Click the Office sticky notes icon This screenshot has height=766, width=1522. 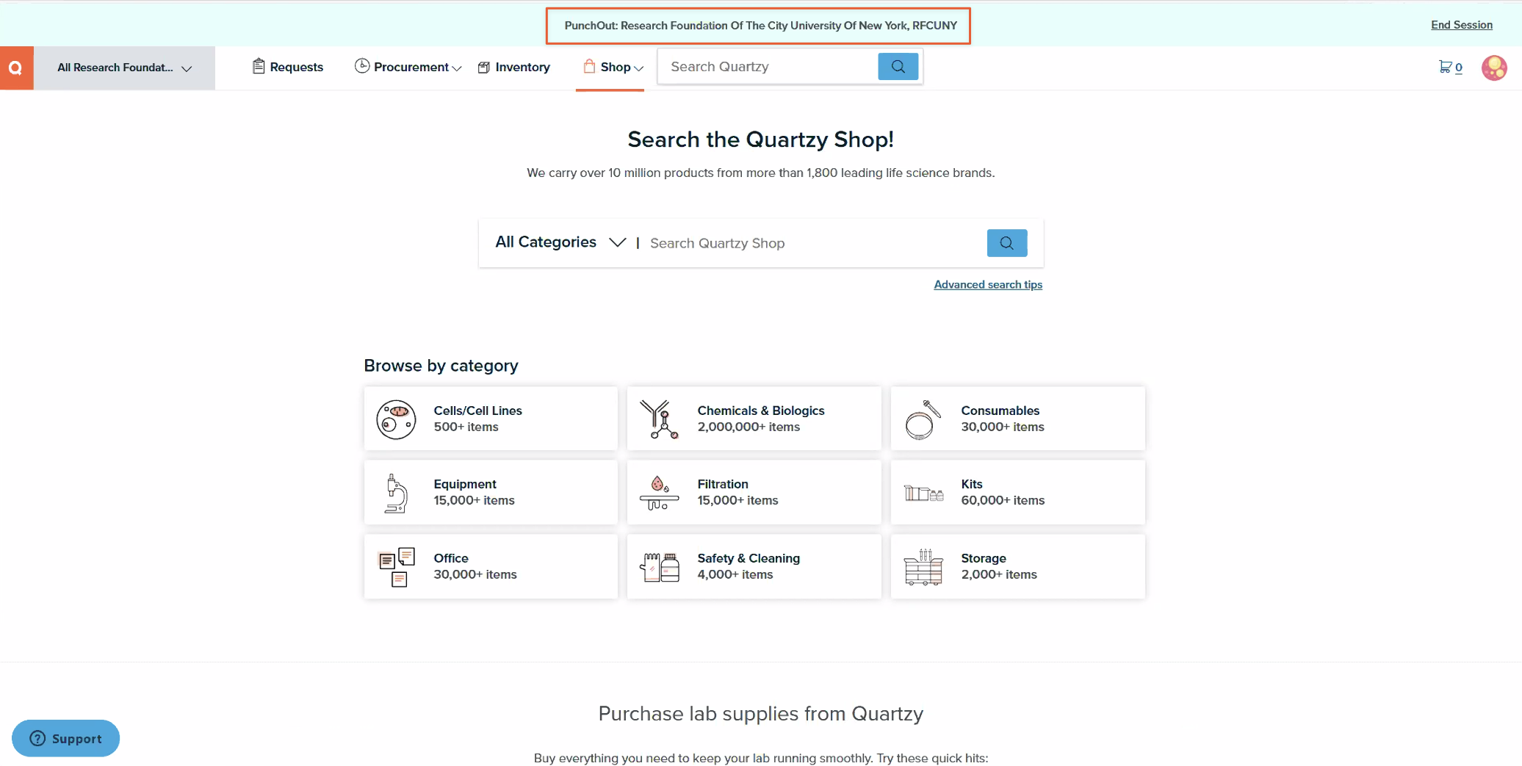[x=397, y=567]
